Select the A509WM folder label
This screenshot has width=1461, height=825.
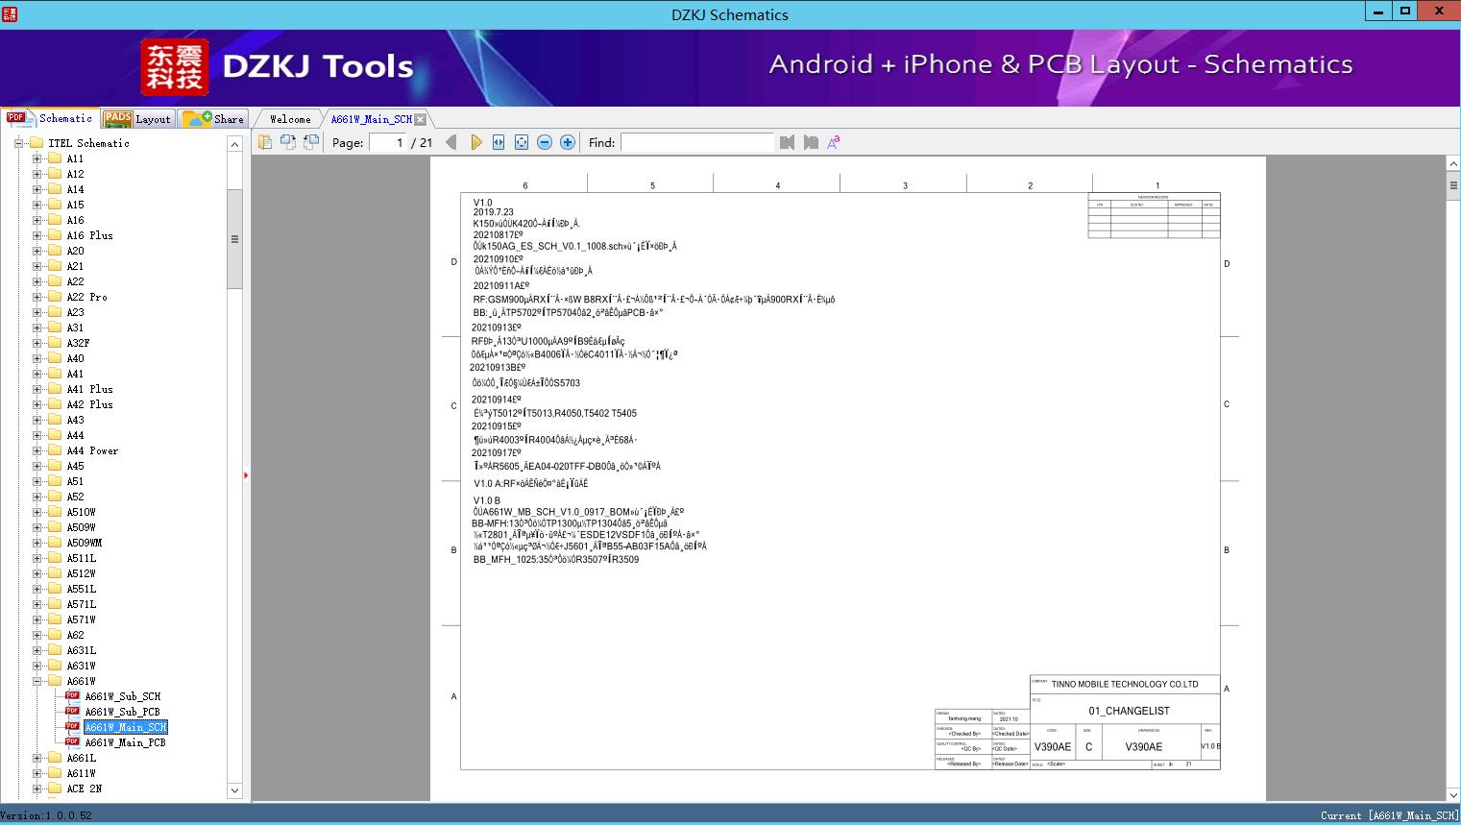click(84, 543)
